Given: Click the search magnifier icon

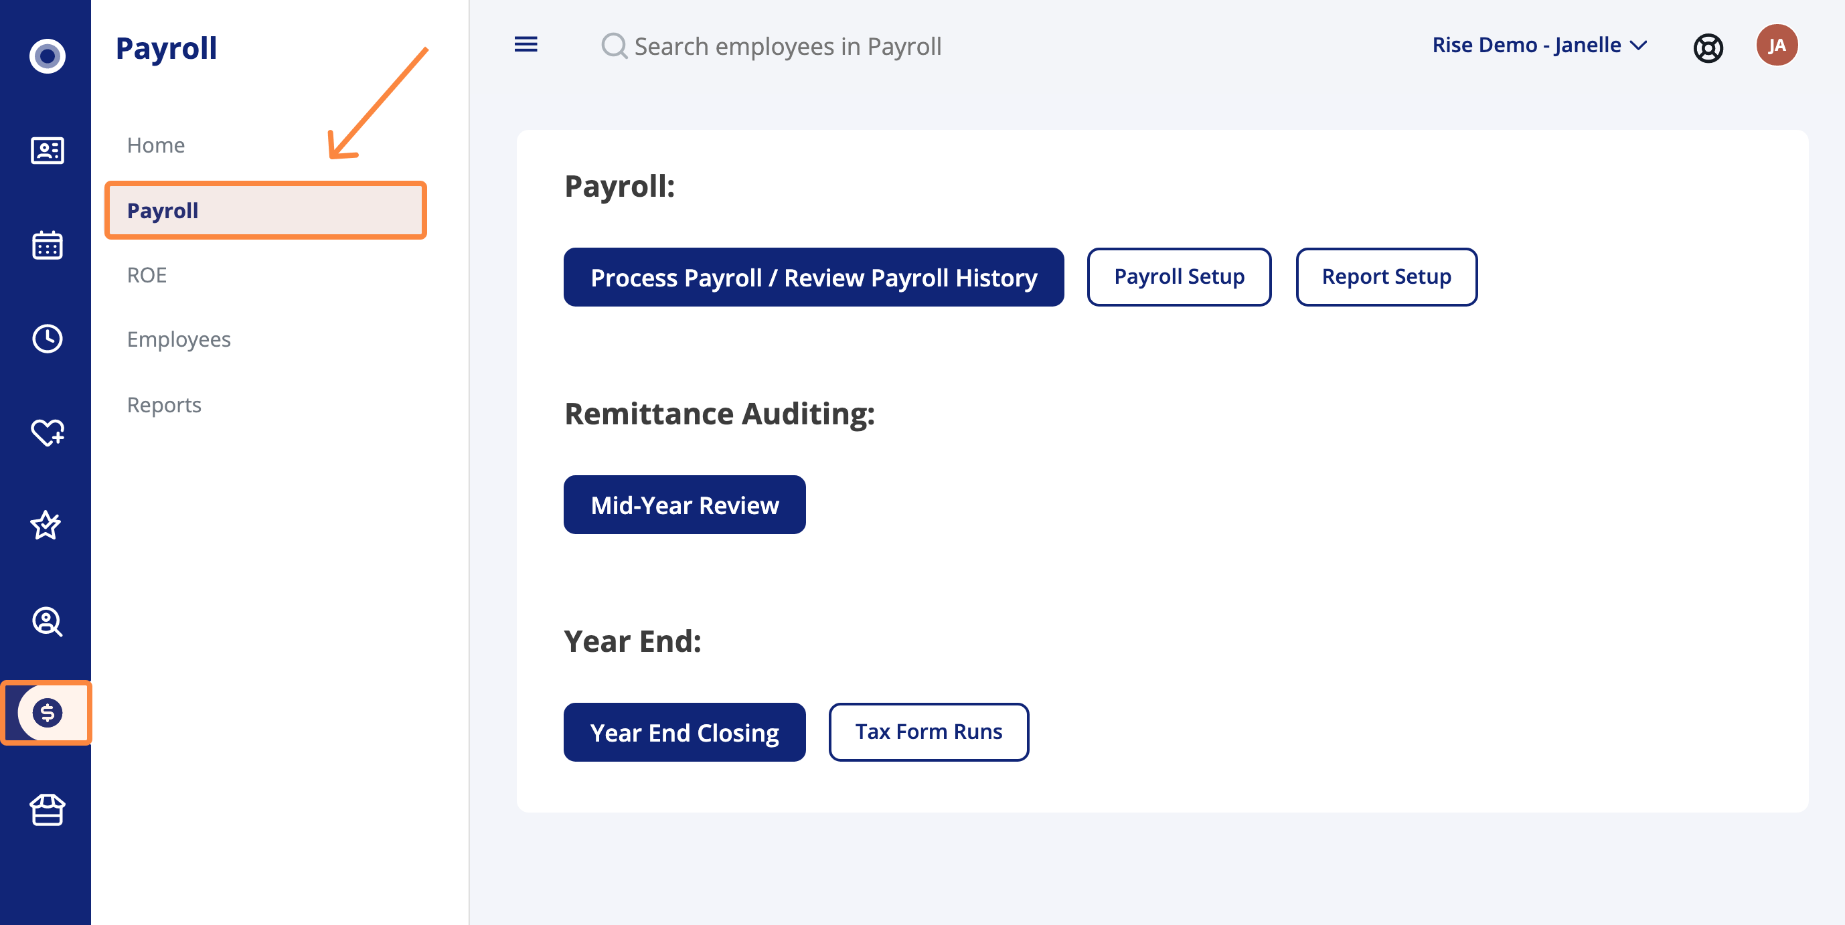Looking at the screenshot, I should [x=614, y=46].
